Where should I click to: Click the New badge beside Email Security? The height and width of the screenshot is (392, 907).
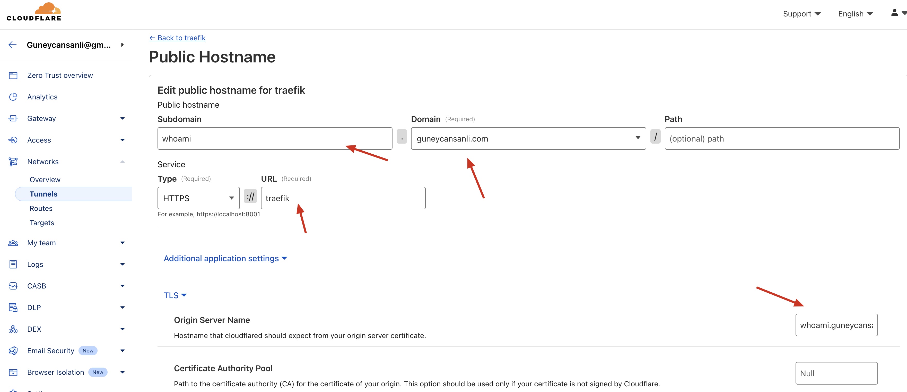click(x=88, y=351)
